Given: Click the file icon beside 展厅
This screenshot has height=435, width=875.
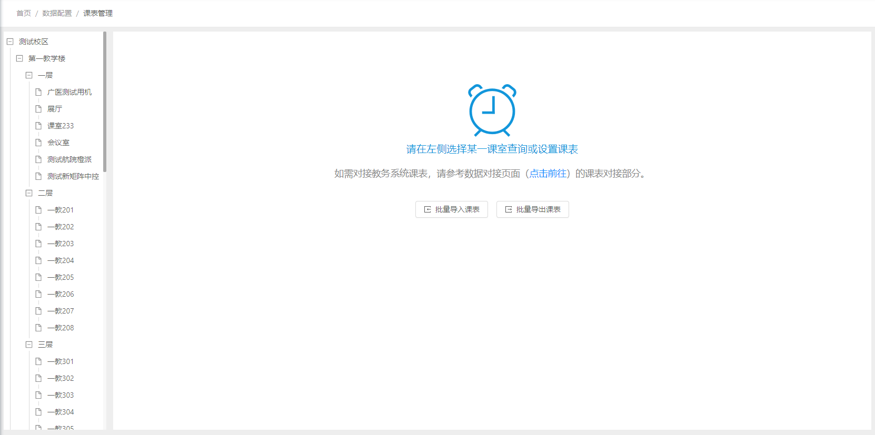Looking at the screenshot, I should [x=38, y=109].
